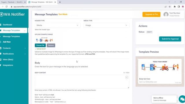Click the plus icon in Body Content field
185x104 pixels.
[127, 77]
